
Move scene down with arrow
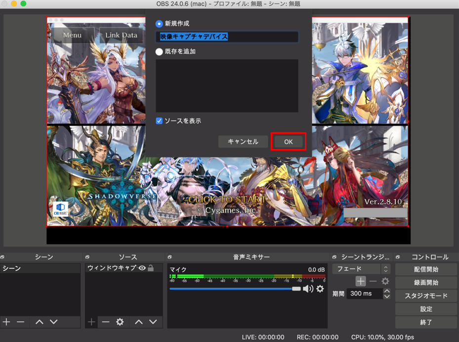tap(53, 322)
